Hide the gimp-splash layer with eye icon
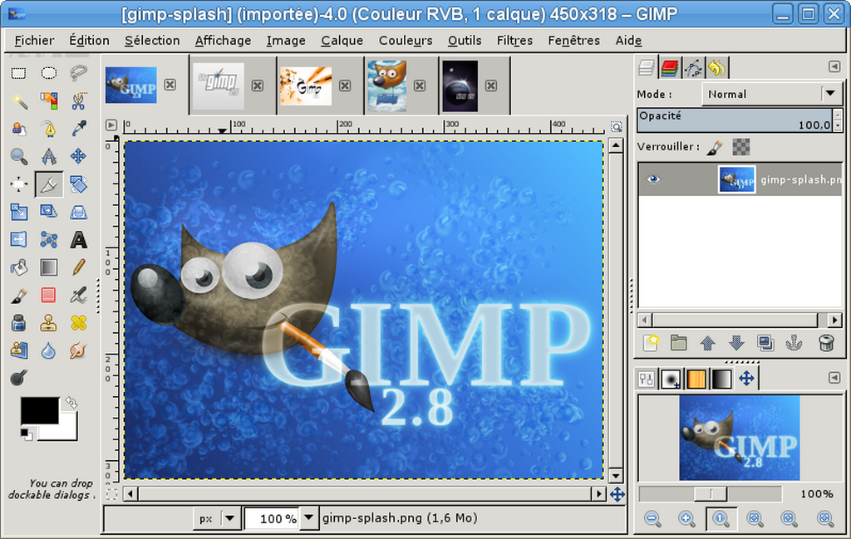 (654, 179)
